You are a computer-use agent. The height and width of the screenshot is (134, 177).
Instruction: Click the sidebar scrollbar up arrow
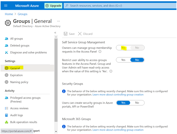click(56, 37)
